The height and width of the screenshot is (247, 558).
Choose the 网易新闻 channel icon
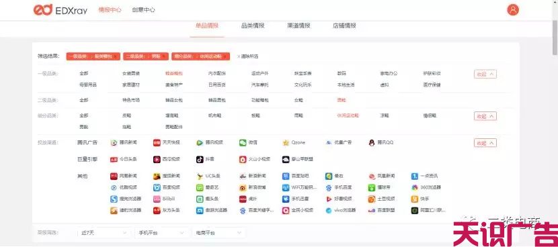click(x=114, y=177)
